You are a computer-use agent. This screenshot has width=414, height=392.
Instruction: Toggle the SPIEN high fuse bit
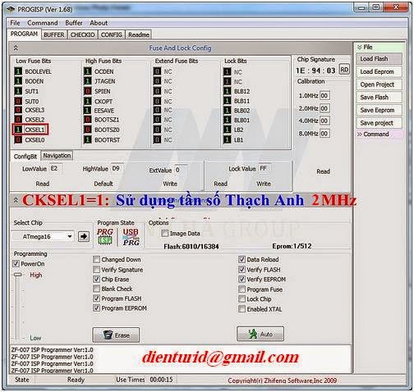point(88,91)
